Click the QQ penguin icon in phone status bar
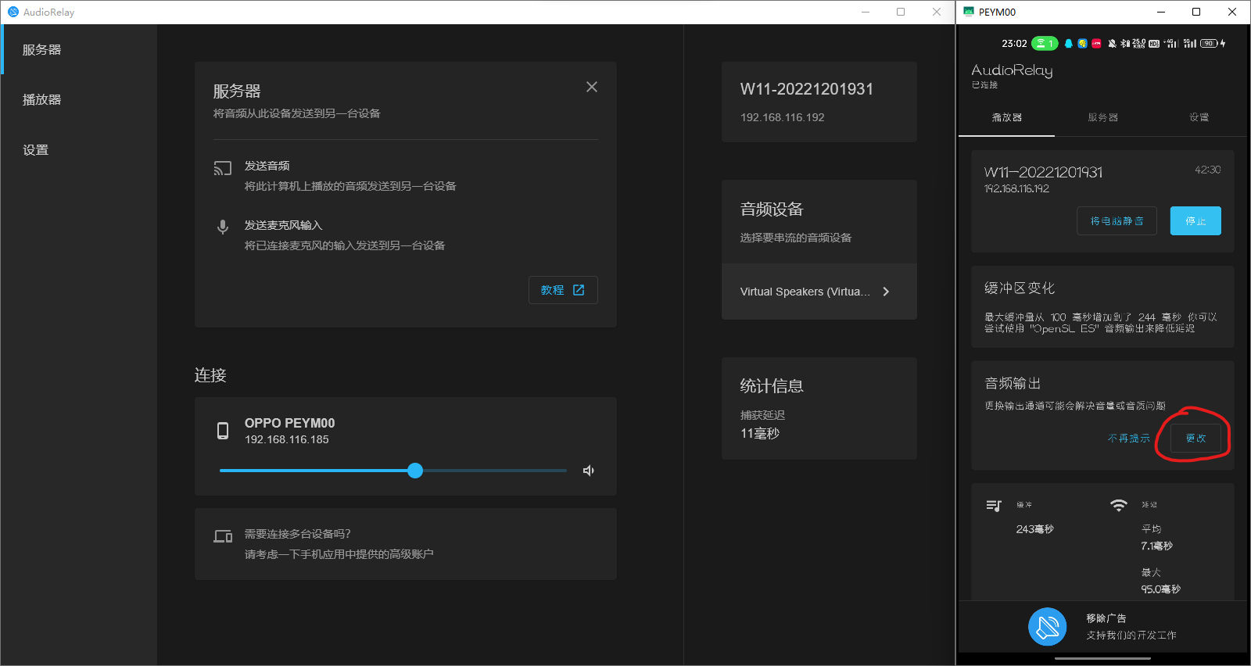1251x666 pixels. (1069, 44)
